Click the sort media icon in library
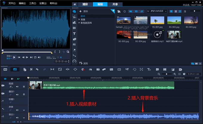This screenshot has height=124, width=203. (x=185, y=11)
